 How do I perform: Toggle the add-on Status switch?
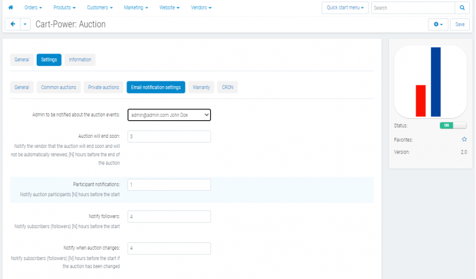[453, 126]
